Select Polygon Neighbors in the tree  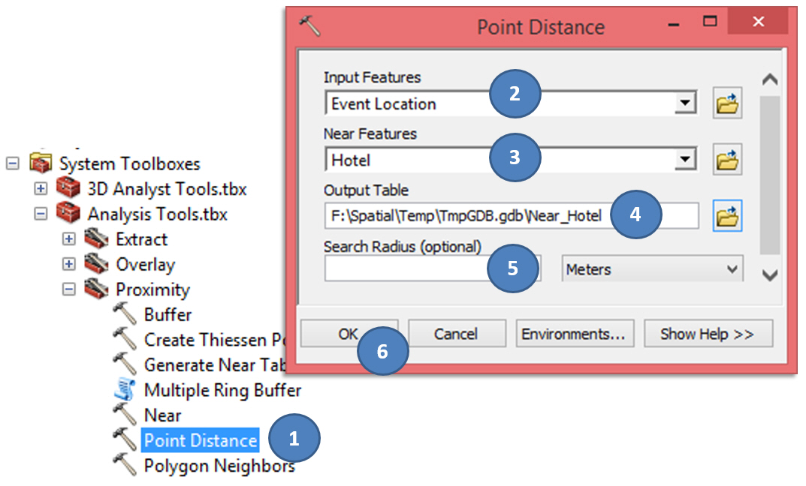coord(219,466)
